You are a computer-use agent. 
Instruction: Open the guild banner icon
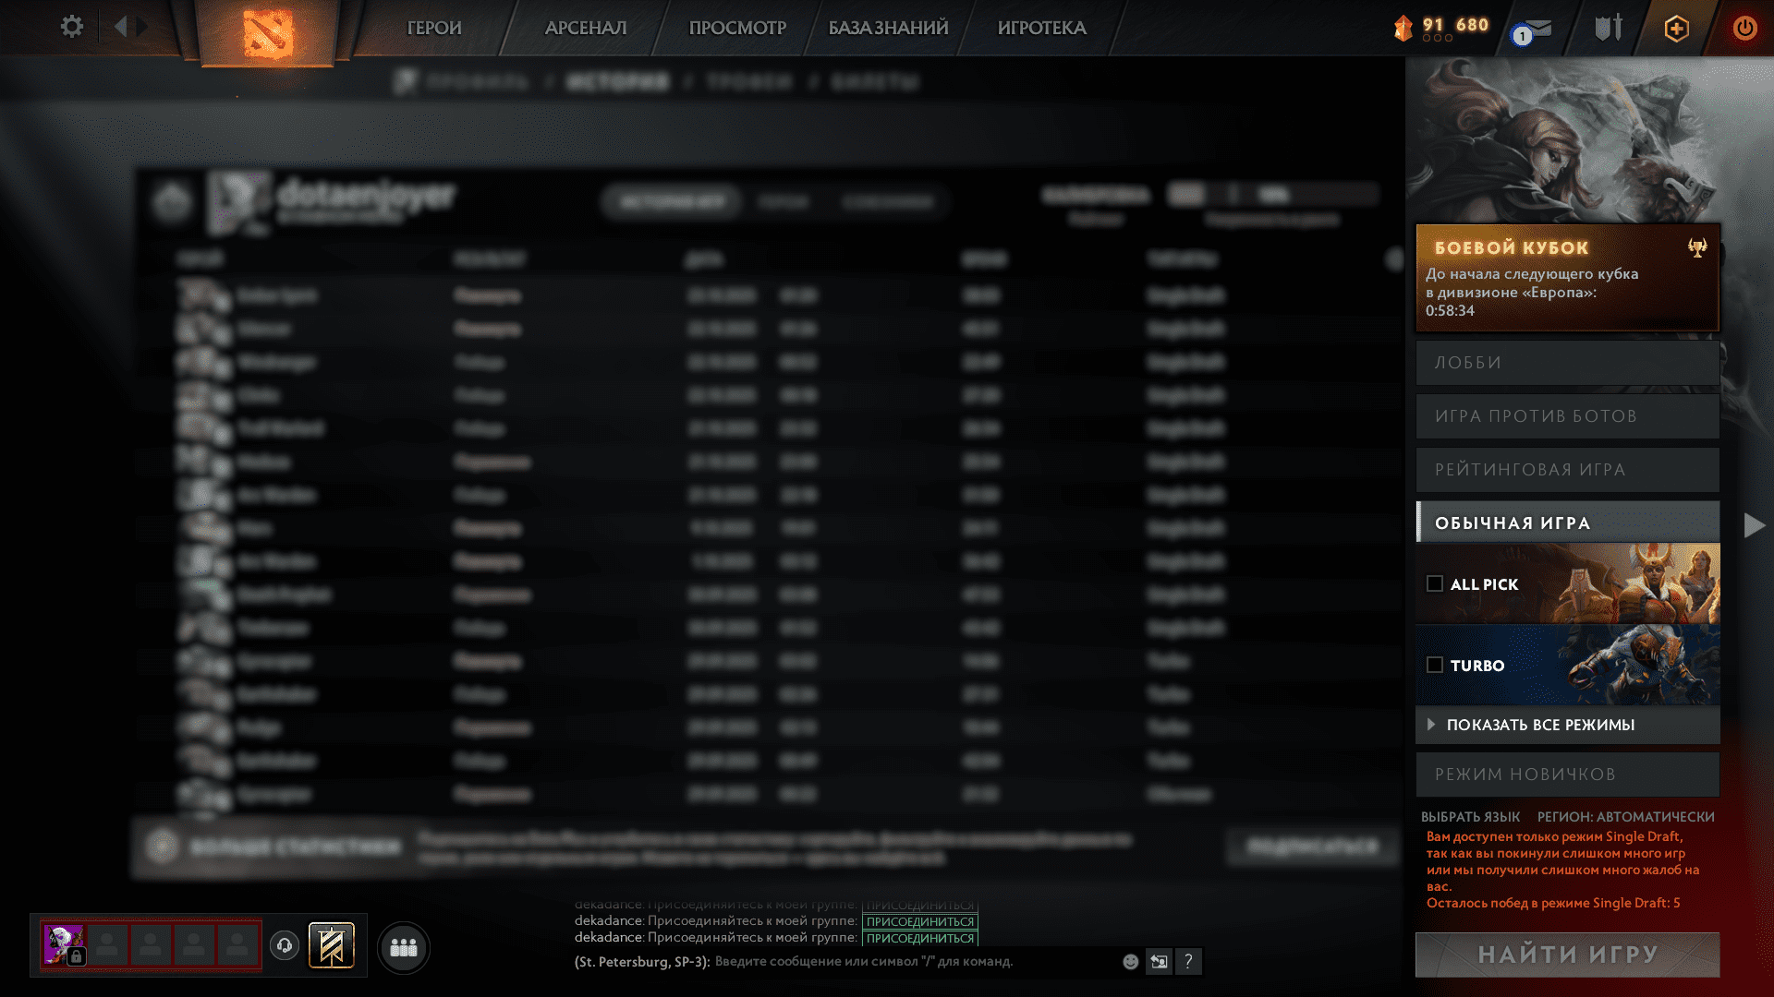(332, 945)
